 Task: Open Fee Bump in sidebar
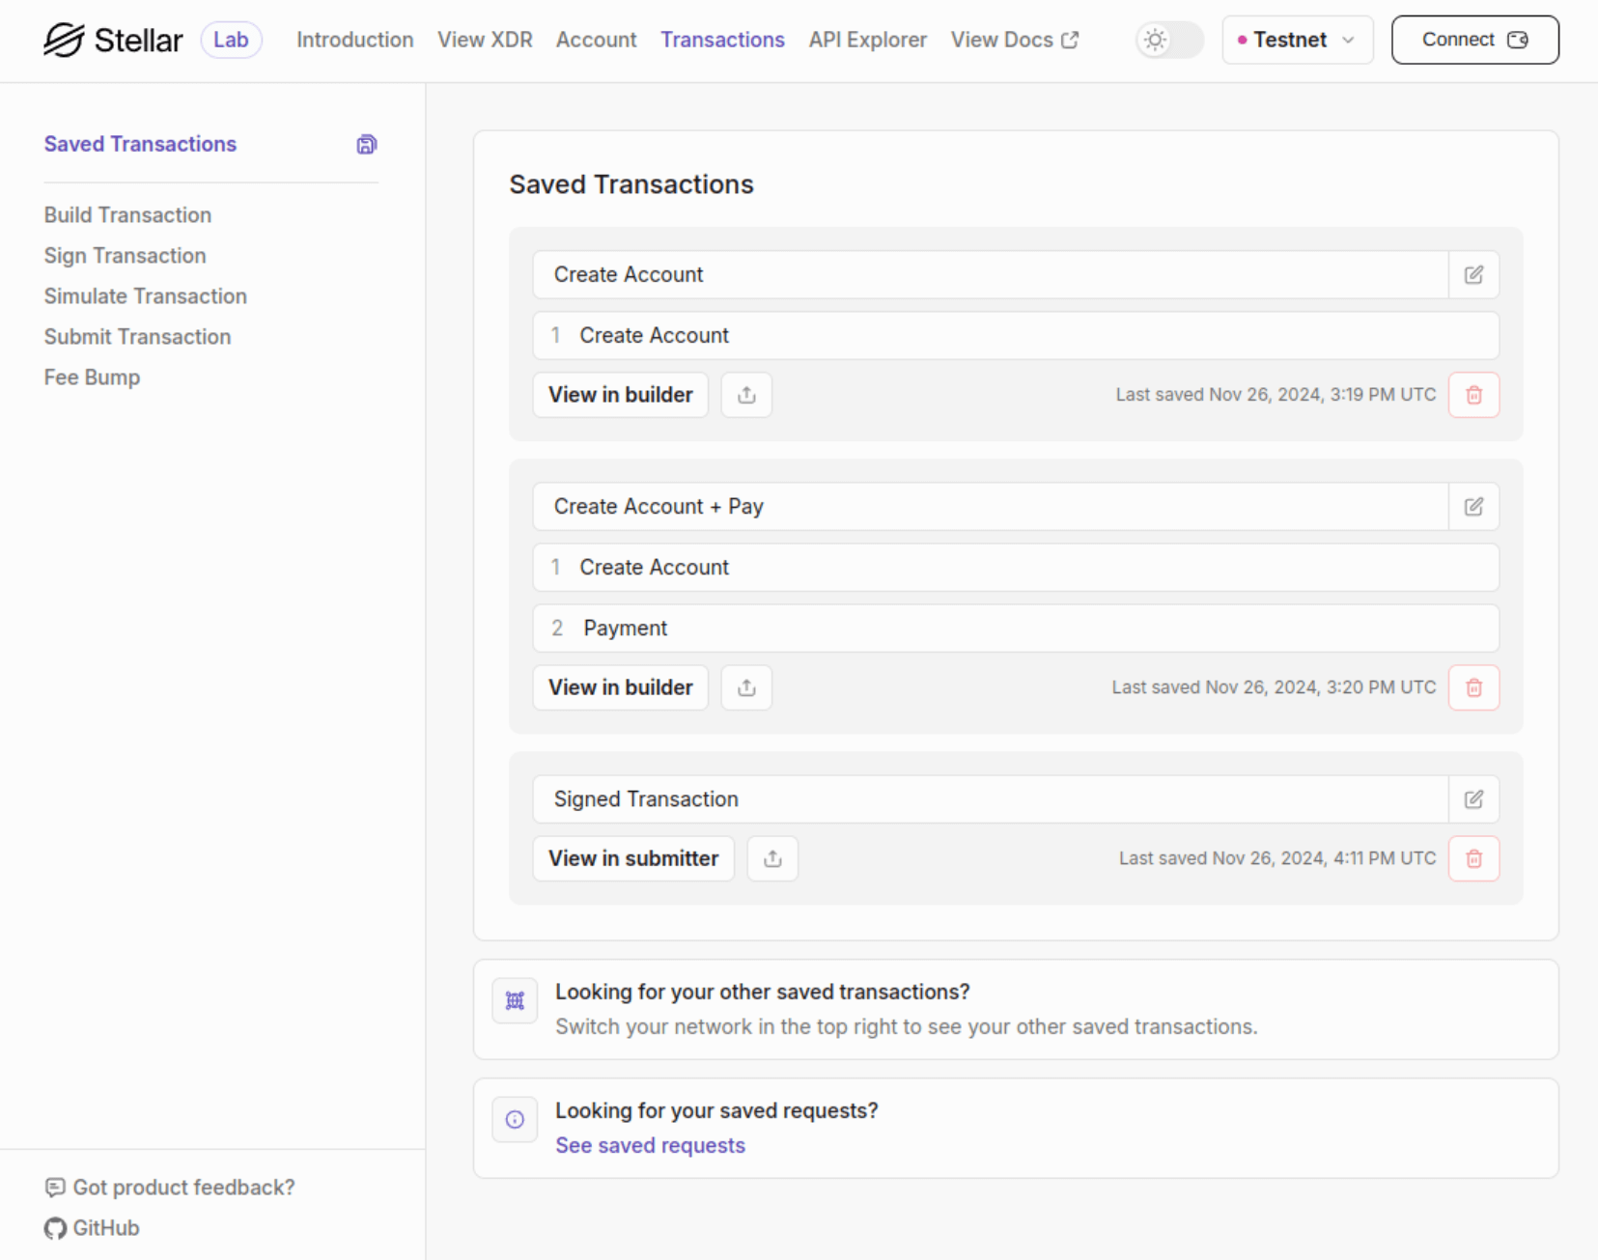click(92, 378)
